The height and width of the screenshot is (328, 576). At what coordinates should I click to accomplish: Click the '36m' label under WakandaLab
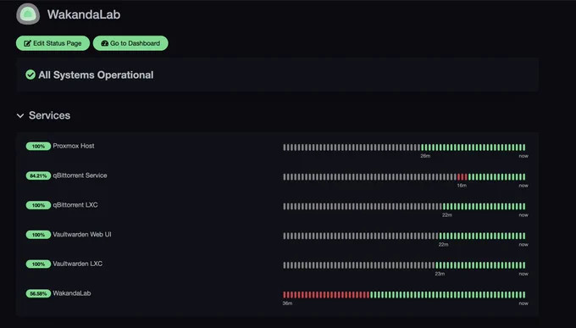click(287, 303)
